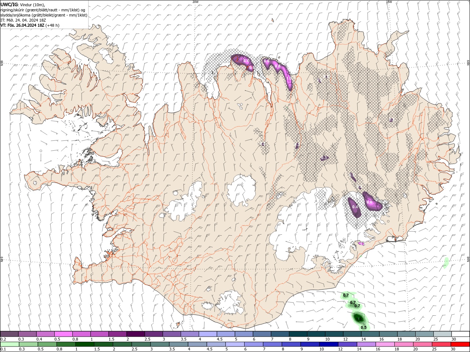Click the light pink swatch between 16 and 18
The image size is (470, 352).
pyautogui.click(x=385, y=344)
